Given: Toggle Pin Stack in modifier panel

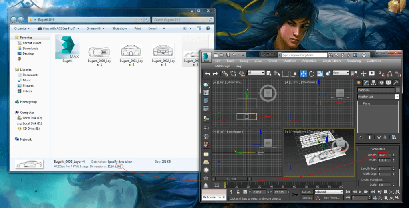Looking at the screenshot, I should (x=361, y=137).
